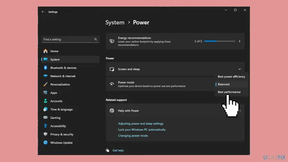Open Accessibility section label

tap(58, 126)
